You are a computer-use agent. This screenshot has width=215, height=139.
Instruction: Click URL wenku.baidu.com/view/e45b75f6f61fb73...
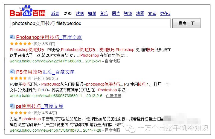[46, 130]
